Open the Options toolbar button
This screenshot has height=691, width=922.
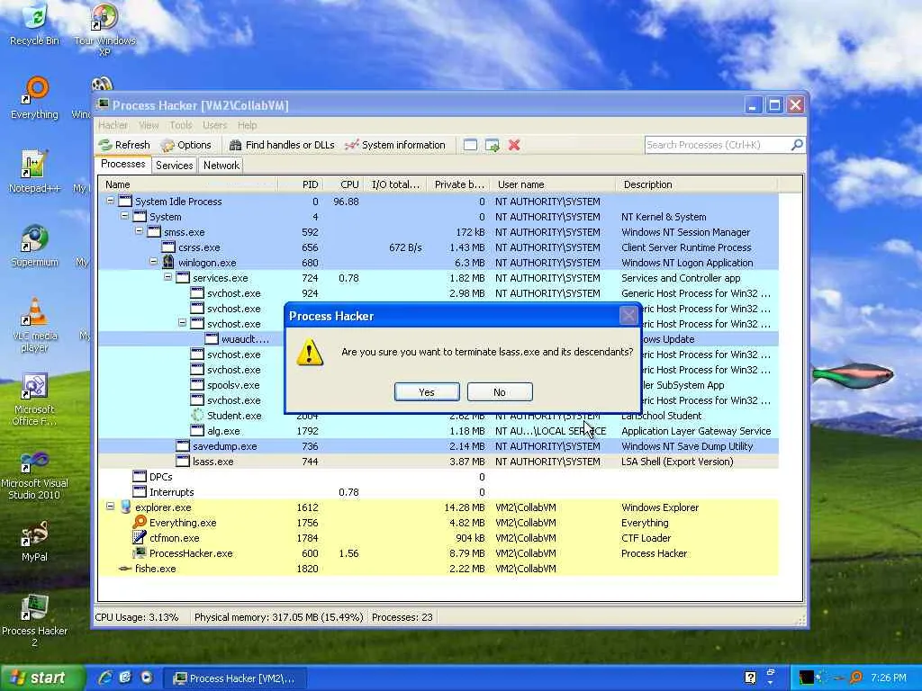(186, 145)
